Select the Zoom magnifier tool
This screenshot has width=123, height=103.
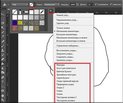tap(3, 100)
